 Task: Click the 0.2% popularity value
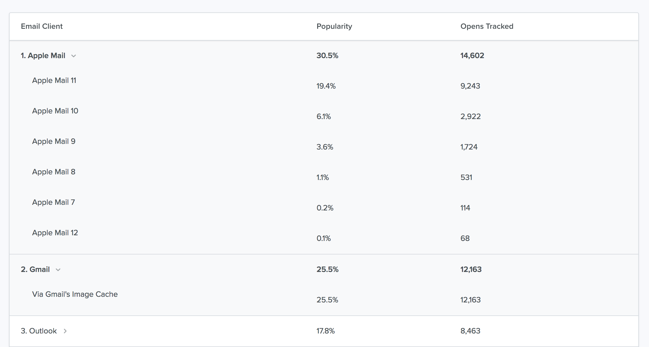[325, 208]
